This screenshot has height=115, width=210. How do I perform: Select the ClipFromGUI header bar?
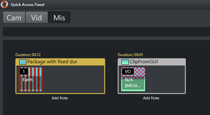152,62
